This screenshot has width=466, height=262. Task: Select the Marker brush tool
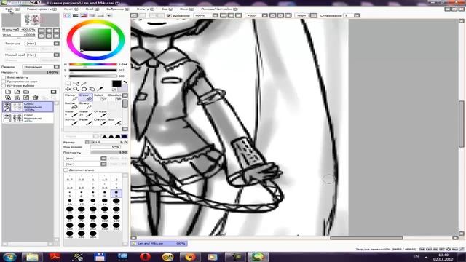click(71, 97)
